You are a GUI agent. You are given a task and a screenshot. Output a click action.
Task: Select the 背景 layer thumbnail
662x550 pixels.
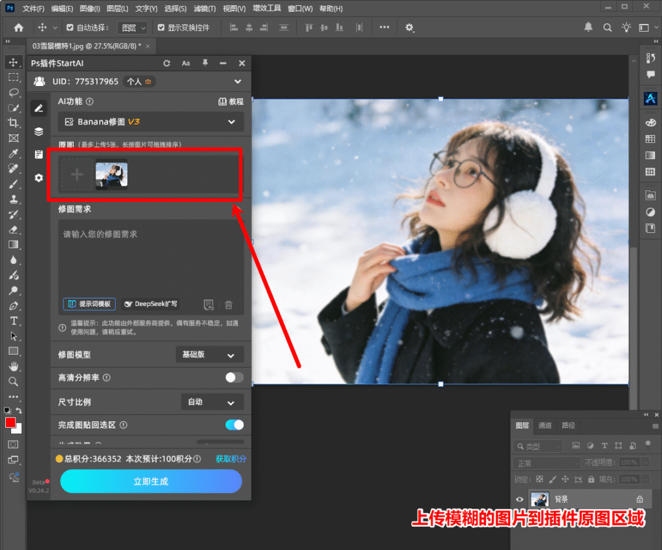(x=540, y=500)
